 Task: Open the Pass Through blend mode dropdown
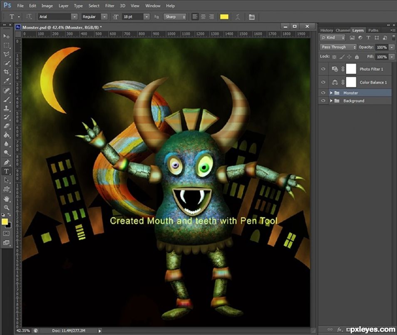[338, 47]
